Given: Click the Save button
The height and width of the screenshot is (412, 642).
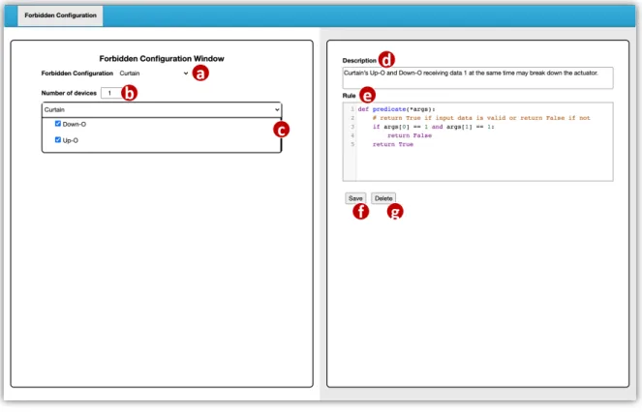Looking at the screenshot, I should 355,198.
